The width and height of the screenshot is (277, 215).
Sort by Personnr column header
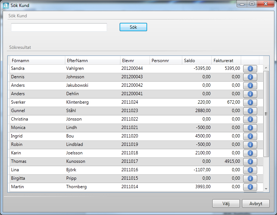tap(166, 61)
